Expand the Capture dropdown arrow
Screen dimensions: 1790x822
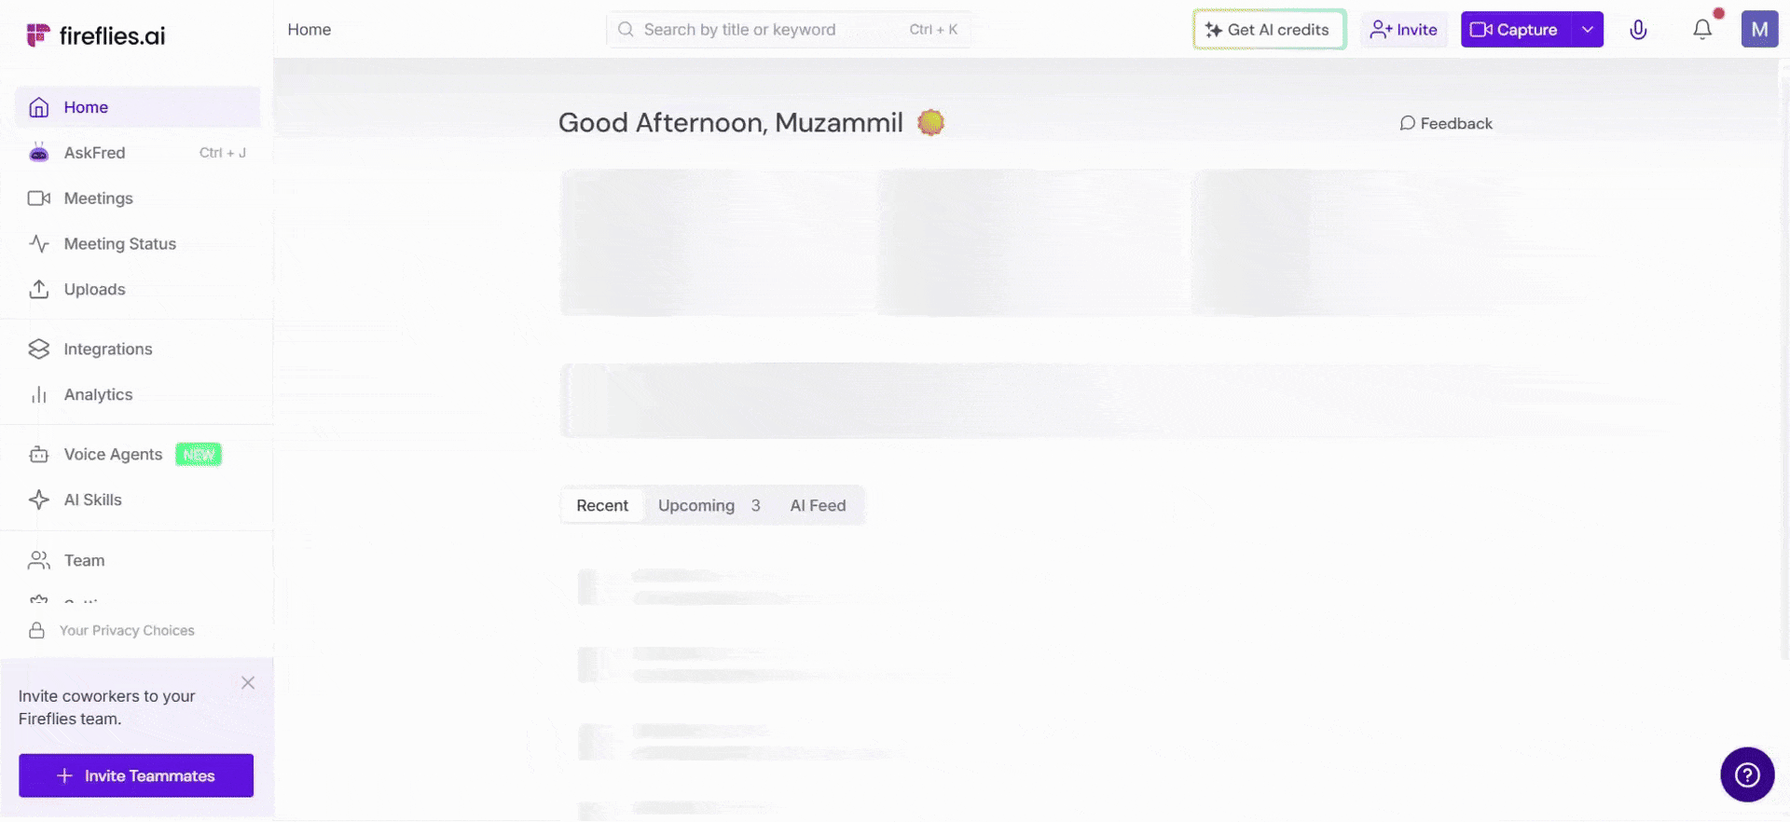pos(1588,30)
